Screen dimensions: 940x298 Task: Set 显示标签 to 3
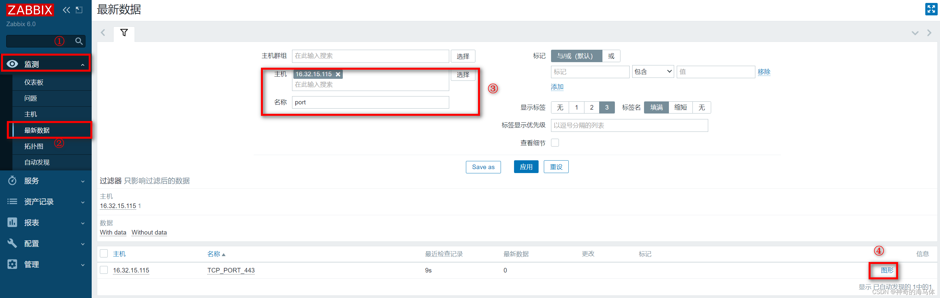coord(607,107)
